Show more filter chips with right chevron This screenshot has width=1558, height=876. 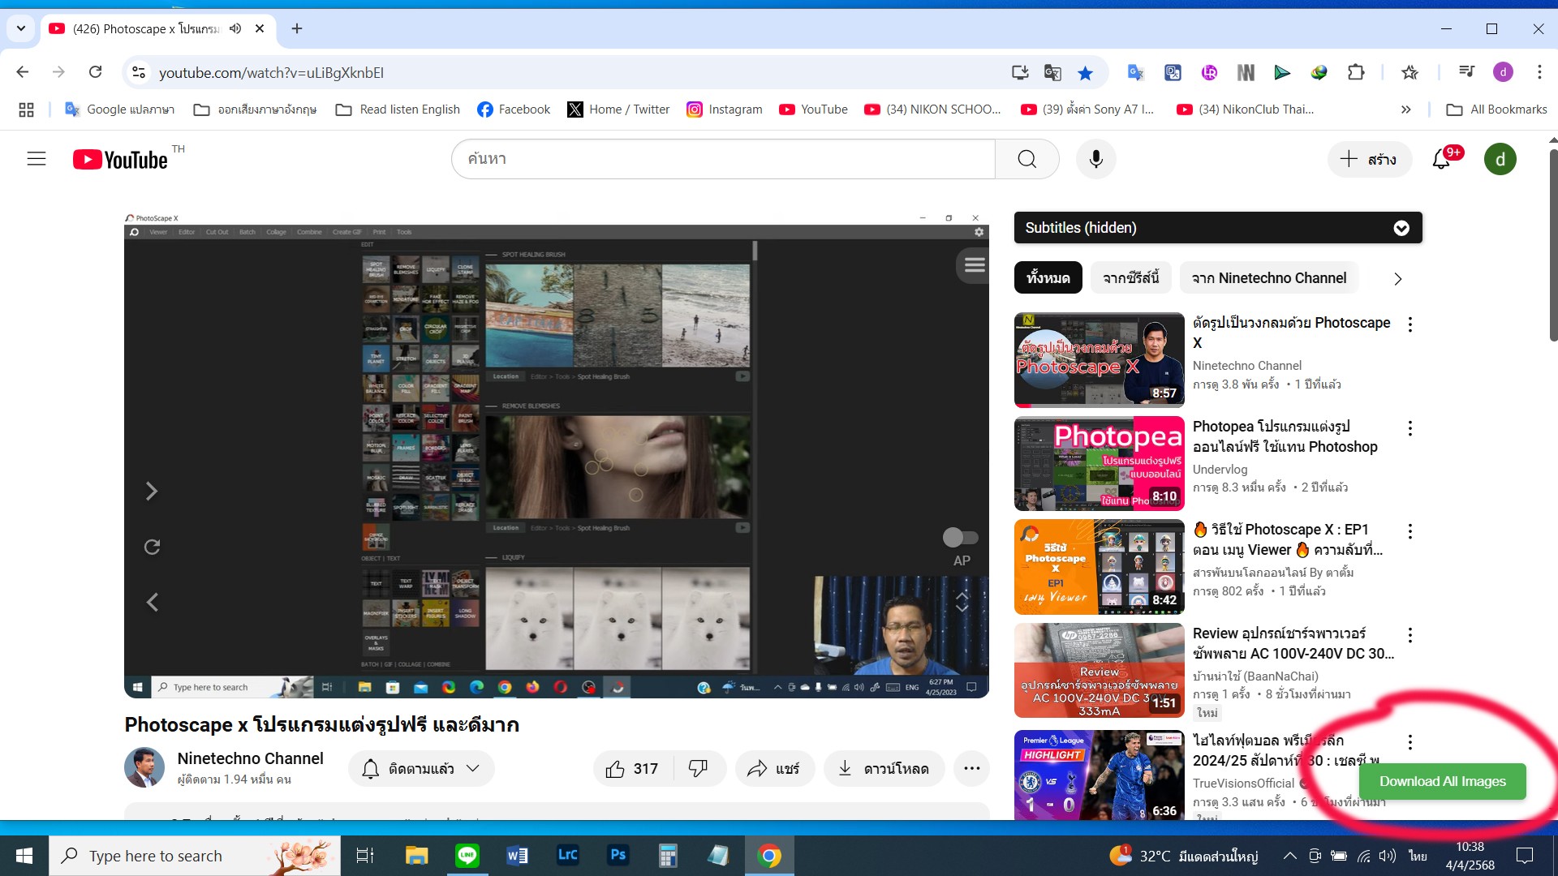click(x=1397, y=279)
